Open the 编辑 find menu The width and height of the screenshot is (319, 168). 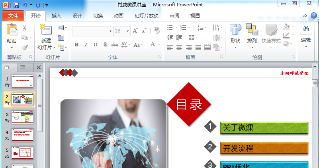[x=306, y=36]
